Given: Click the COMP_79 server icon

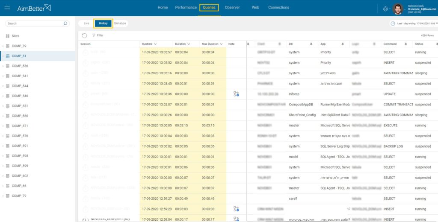Looking at the screenshot, I should coord(8,196).
